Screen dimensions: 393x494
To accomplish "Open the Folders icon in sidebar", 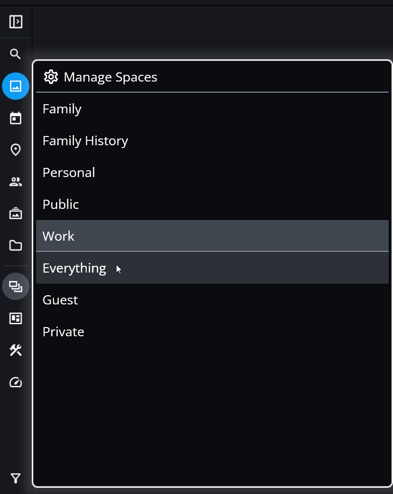I will 16,246.
